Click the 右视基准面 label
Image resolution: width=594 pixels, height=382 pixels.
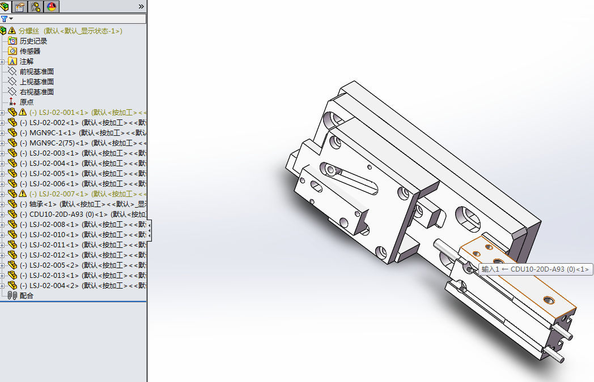pyautogui.click(x=37, y=92)
